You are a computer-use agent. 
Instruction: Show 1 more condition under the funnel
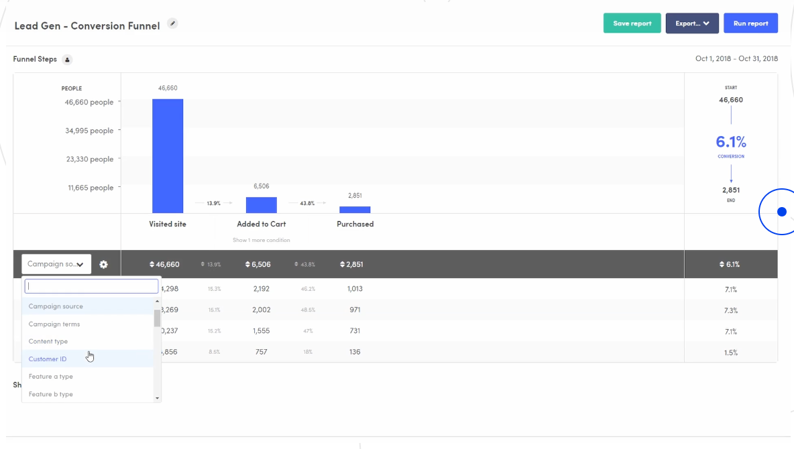(261, 240)
